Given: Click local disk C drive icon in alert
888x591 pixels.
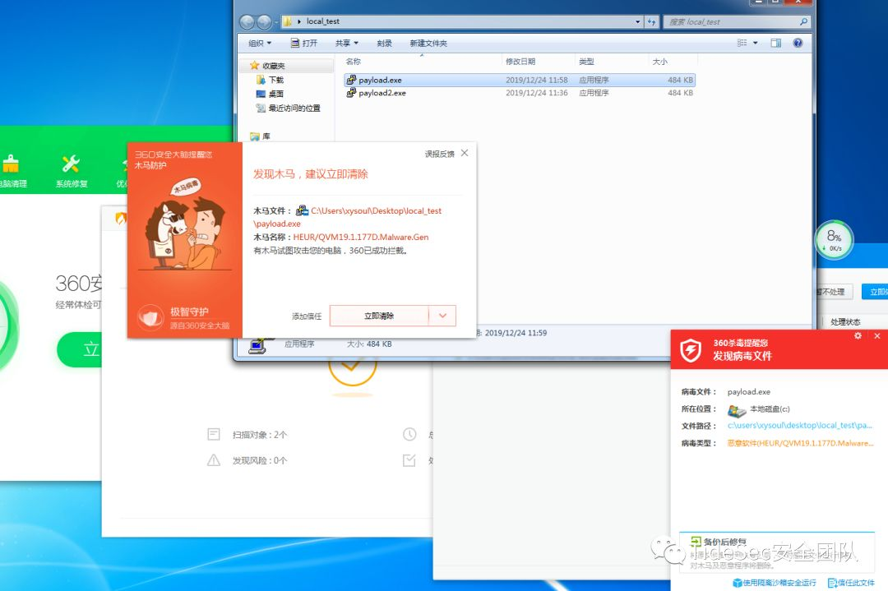Looking at the screenshot, I should click(736, 410).
